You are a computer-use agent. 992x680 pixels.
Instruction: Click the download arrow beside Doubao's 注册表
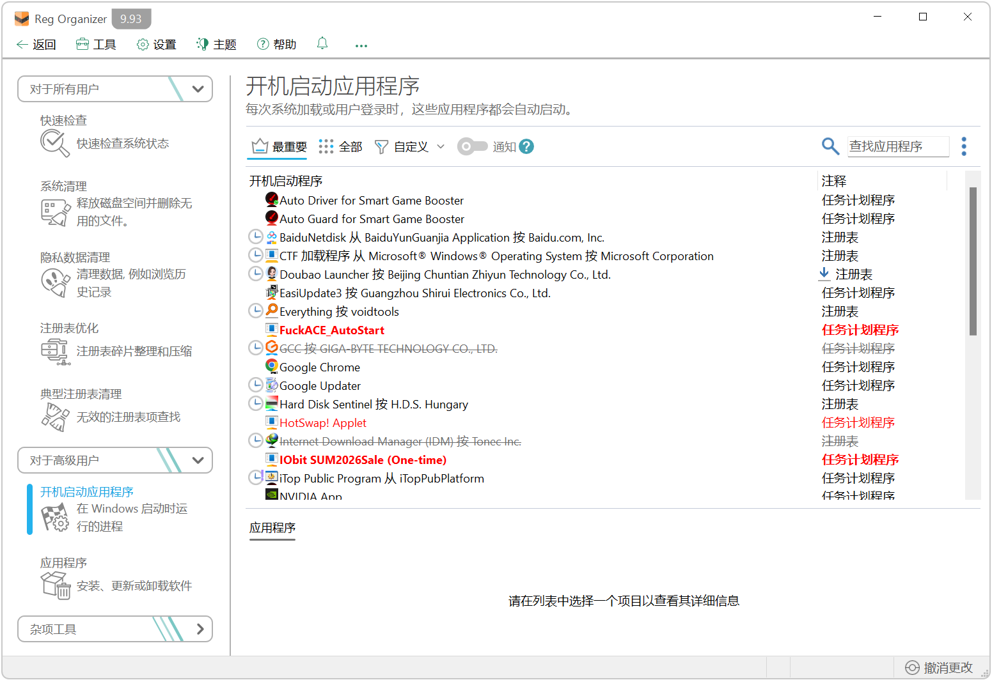824,274
